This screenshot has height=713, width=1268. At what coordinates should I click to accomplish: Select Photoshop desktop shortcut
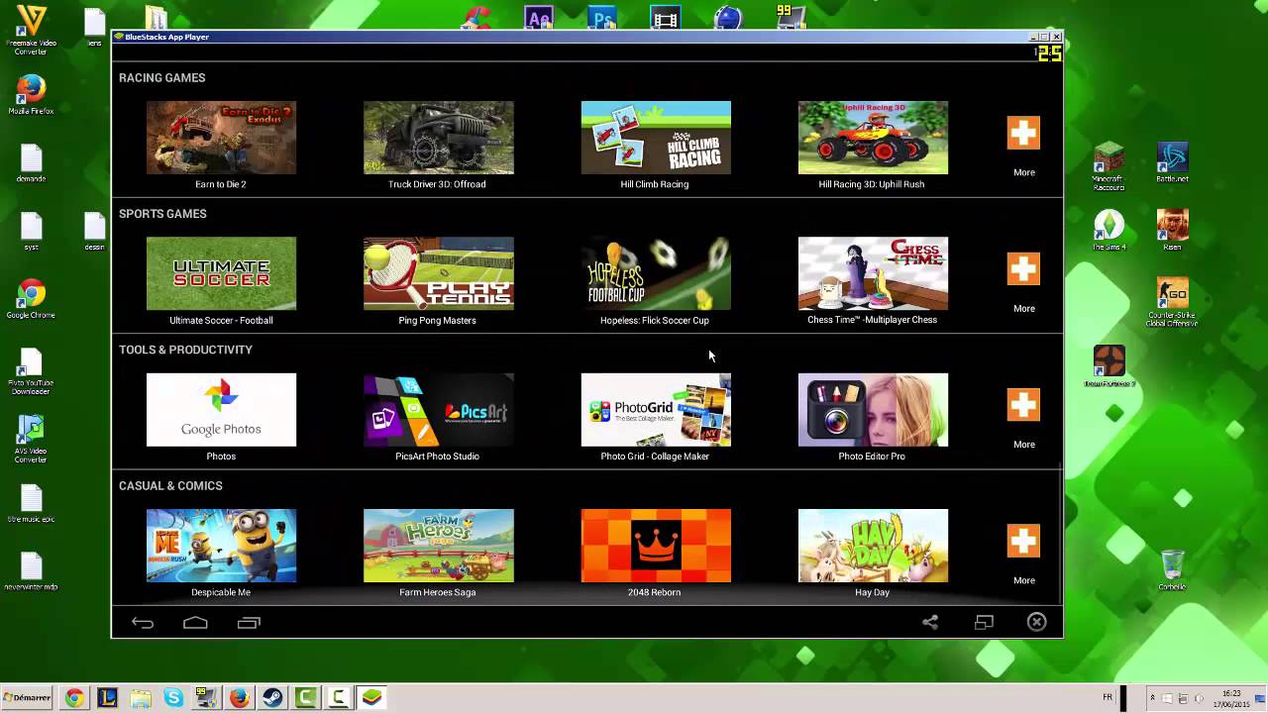point(602,17)
